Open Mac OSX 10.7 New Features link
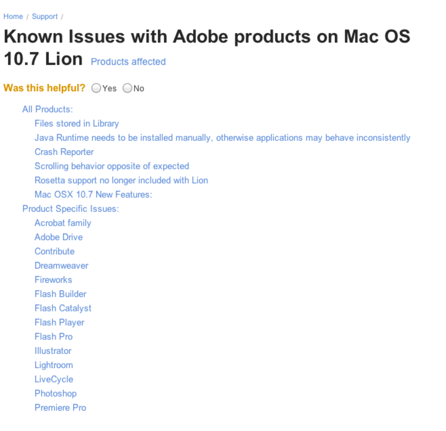The width and height of the screenshot is (446, 431). [93, 195]
